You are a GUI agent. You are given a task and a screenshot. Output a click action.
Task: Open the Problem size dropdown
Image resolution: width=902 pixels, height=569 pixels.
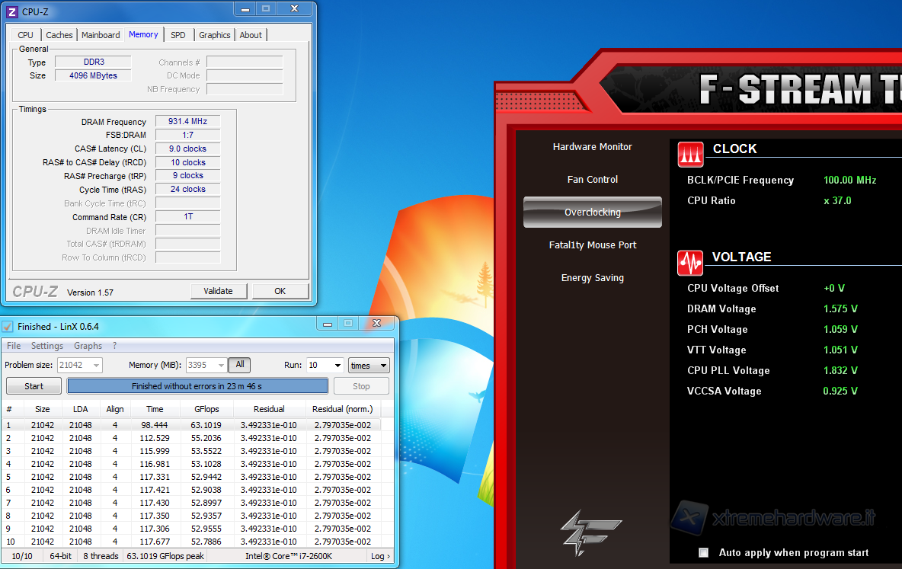pyautogui.click(x=96, y=366)
